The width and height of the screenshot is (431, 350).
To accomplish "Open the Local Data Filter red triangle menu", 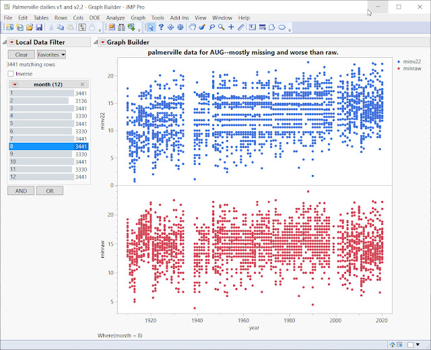I will 12,42.
